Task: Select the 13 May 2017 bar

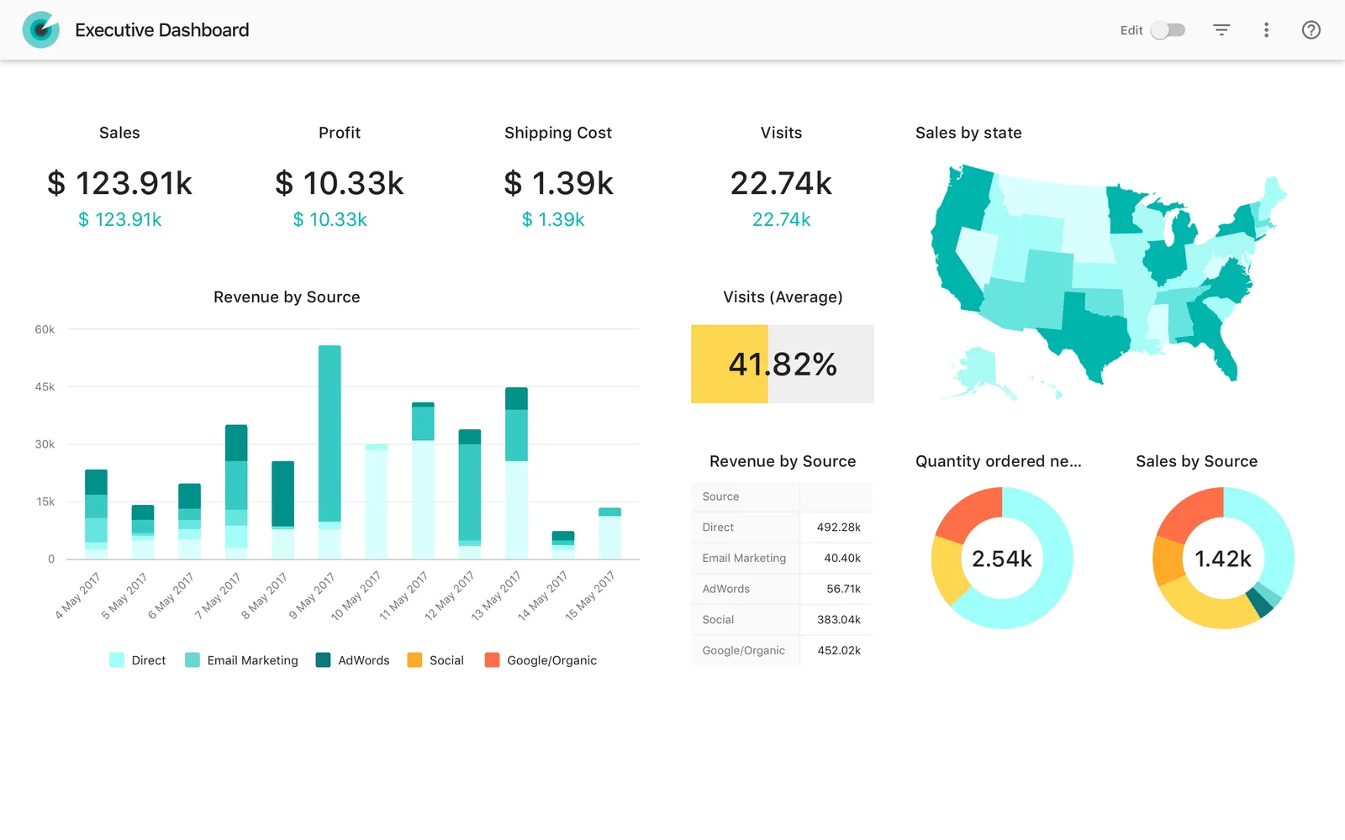Action: coord(516,473)
